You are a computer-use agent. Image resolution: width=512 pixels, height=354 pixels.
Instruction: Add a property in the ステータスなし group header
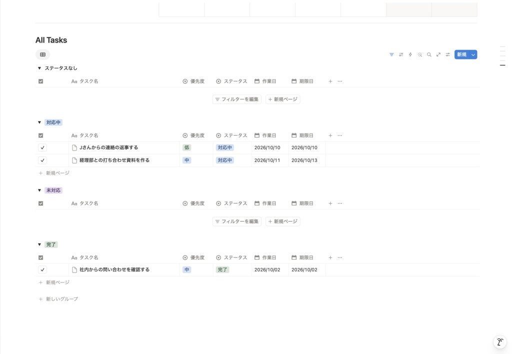coord(330,81)
